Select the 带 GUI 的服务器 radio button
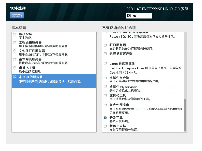This screenshot has height=151, width=202. point(15,77)
